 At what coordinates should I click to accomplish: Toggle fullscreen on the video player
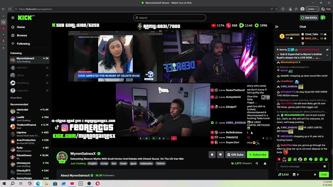[x=271, y=138]
